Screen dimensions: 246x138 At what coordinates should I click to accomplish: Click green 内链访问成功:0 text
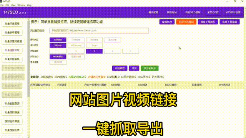[78, 77]
